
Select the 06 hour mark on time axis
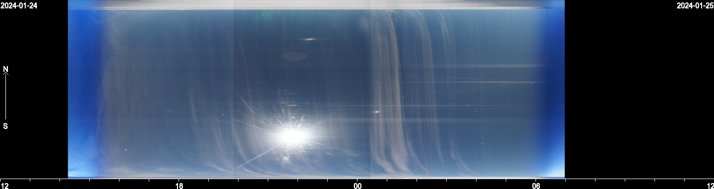click(536, 186)
